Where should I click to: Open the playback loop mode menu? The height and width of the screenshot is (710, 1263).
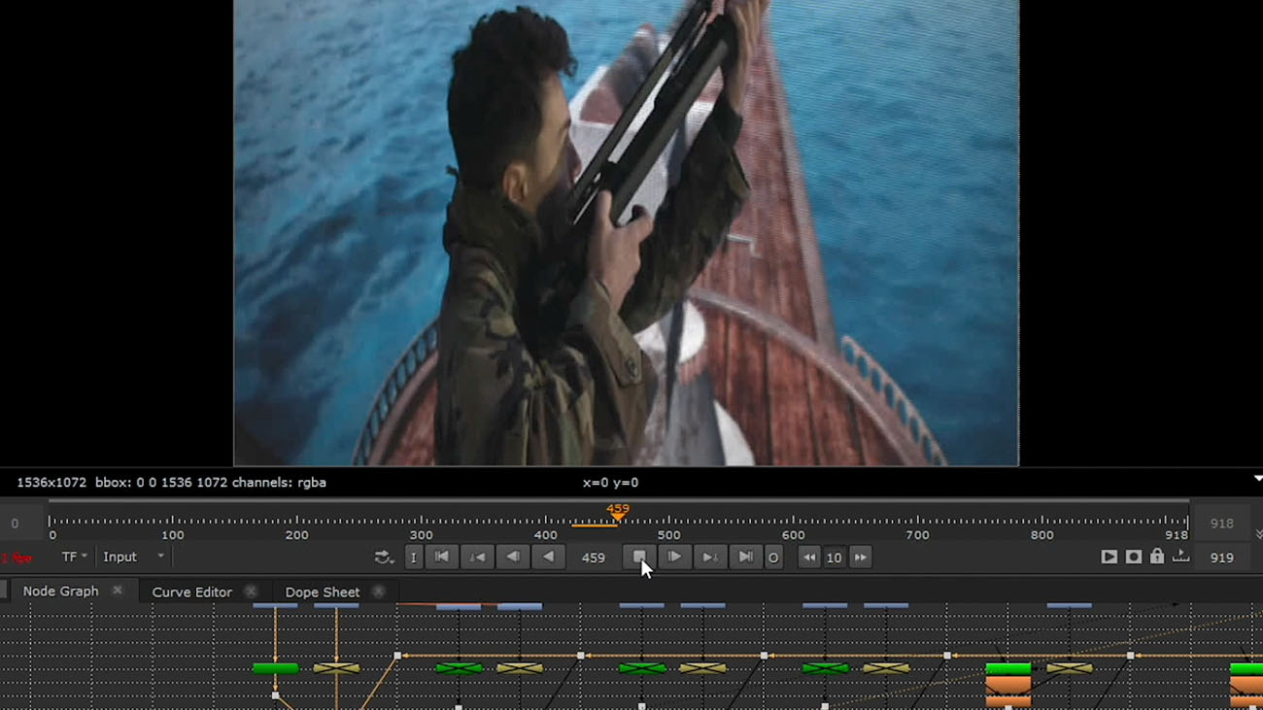click(383, 558)
